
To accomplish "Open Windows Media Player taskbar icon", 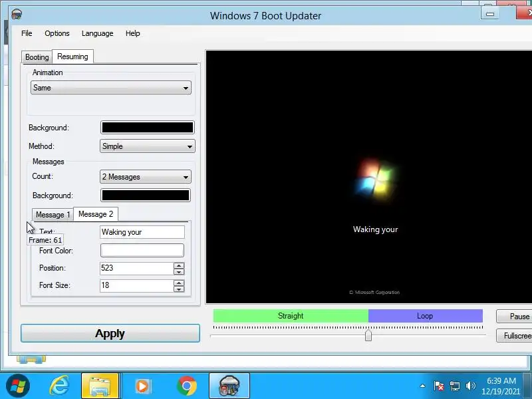I will pos(142,386).
